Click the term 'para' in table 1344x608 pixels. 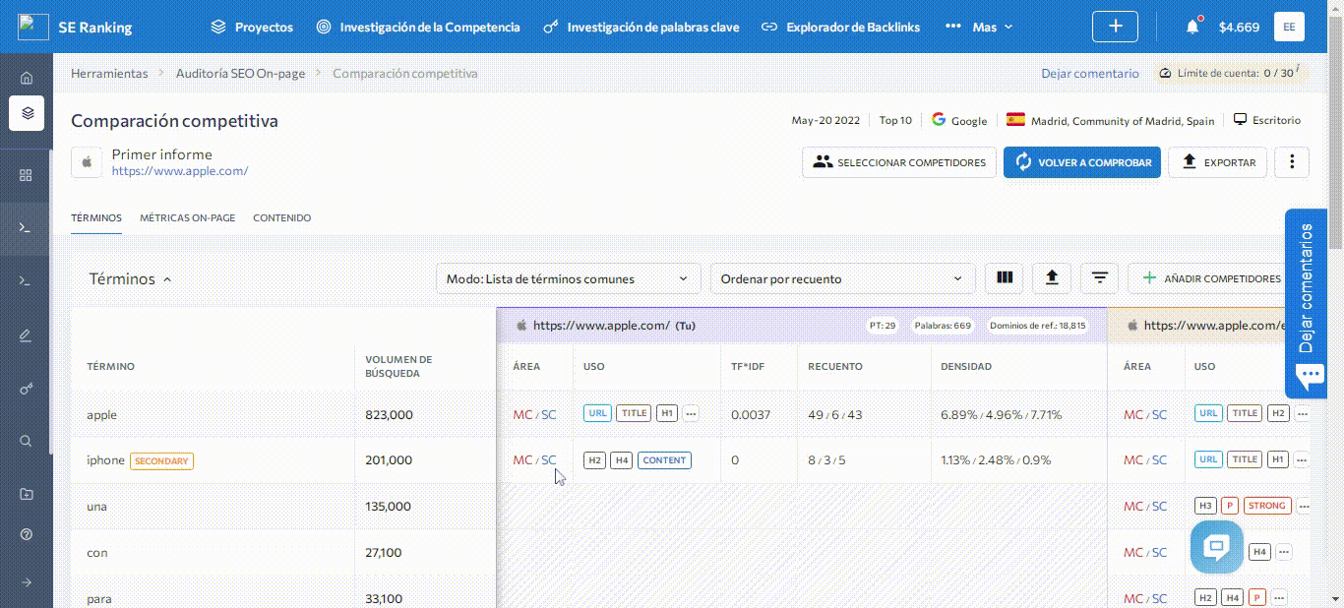pyautogui.click(x=99, y=599)
